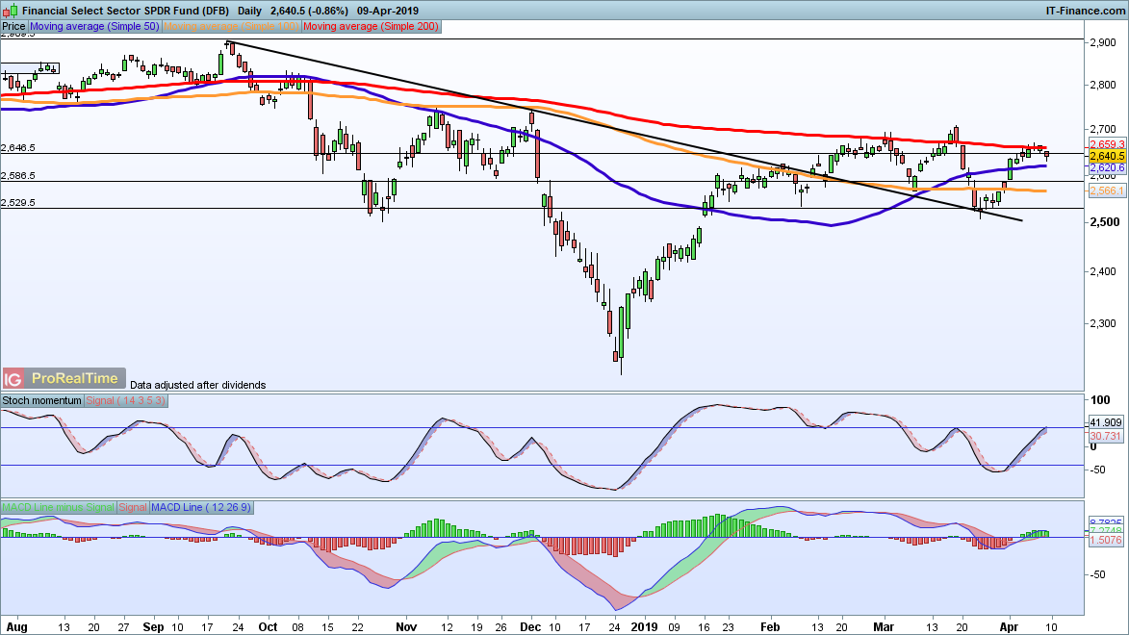The height and width of the screenshot is (635, 1129).
Task: Click the Aug label on time axis
Action: (x=16, y=627)
